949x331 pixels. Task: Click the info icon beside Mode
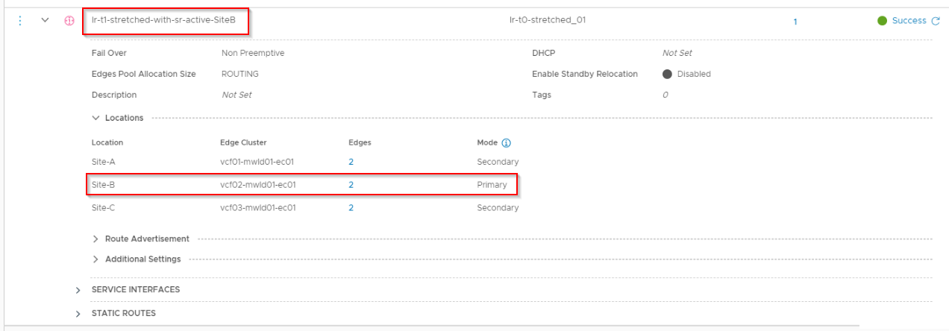(506, 142)
